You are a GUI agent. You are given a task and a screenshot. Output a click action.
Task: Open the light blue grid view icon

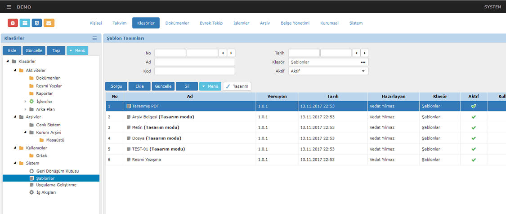(25, 23)
